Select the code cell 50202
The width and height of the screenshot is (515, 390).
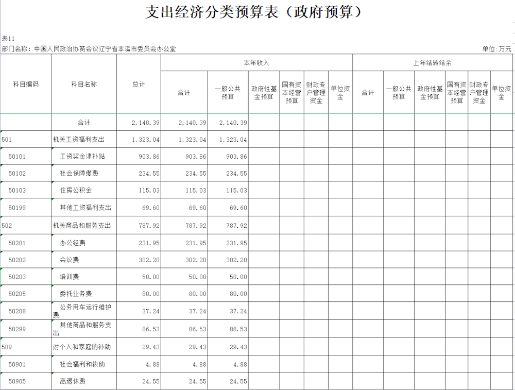(26, 260)
